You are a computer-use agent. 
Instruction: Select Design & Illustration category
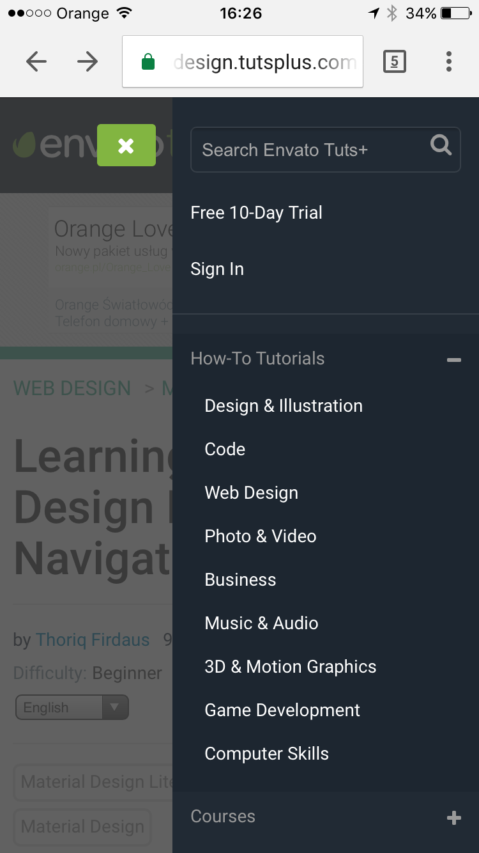(284, 406)
